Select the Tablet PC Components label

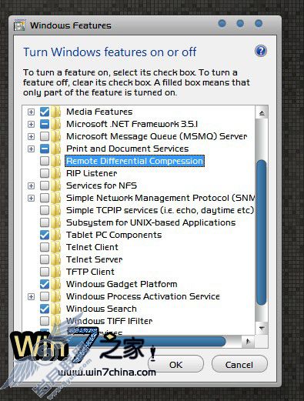[x=114, y=235]
